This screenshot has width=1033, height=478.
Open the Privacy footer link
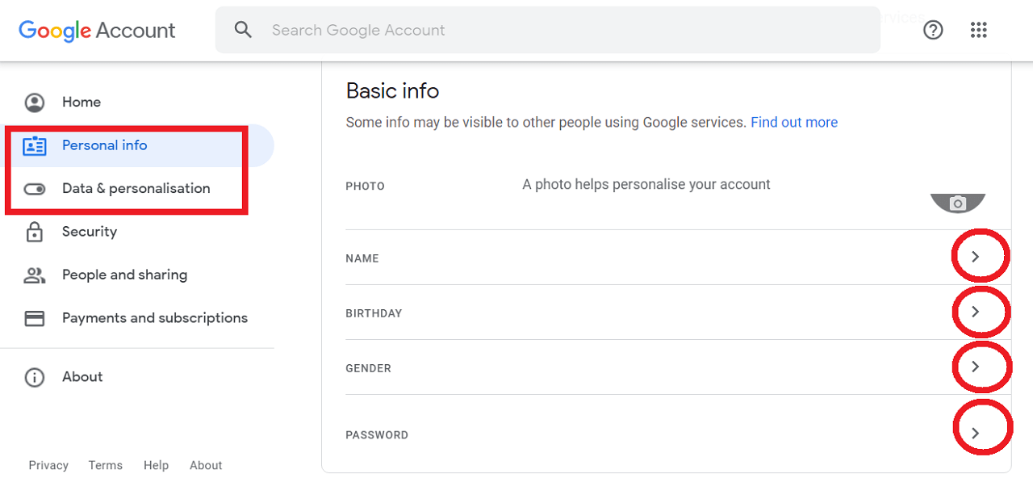click(48, 465)
